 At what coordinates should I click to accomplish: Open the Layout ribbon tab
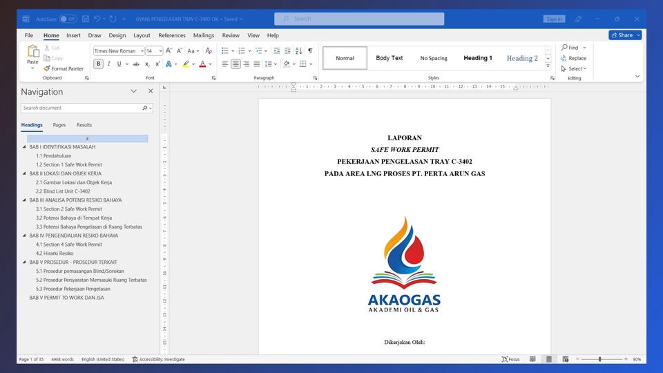(142, 35)
